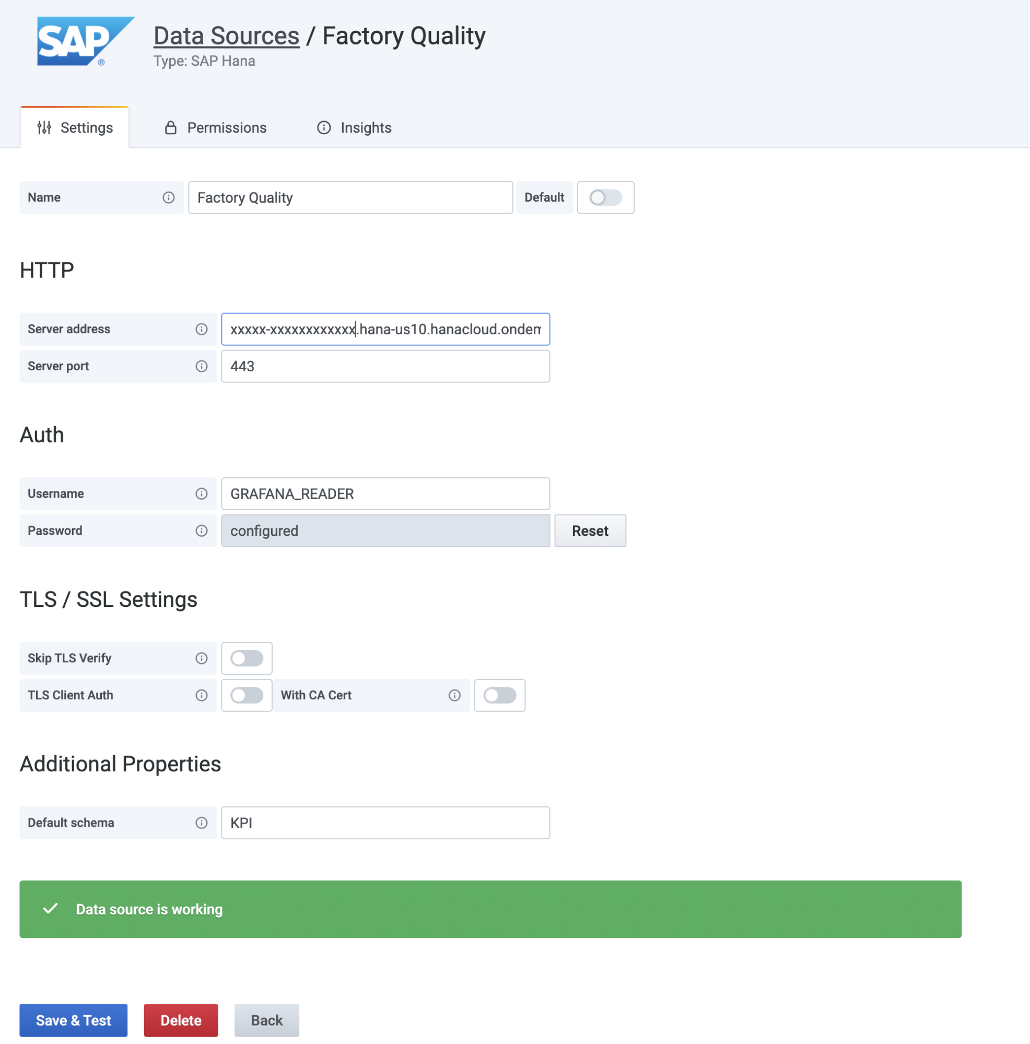Click the red Delete button
1030x1044 pixels.
(x=181, y=1020)
